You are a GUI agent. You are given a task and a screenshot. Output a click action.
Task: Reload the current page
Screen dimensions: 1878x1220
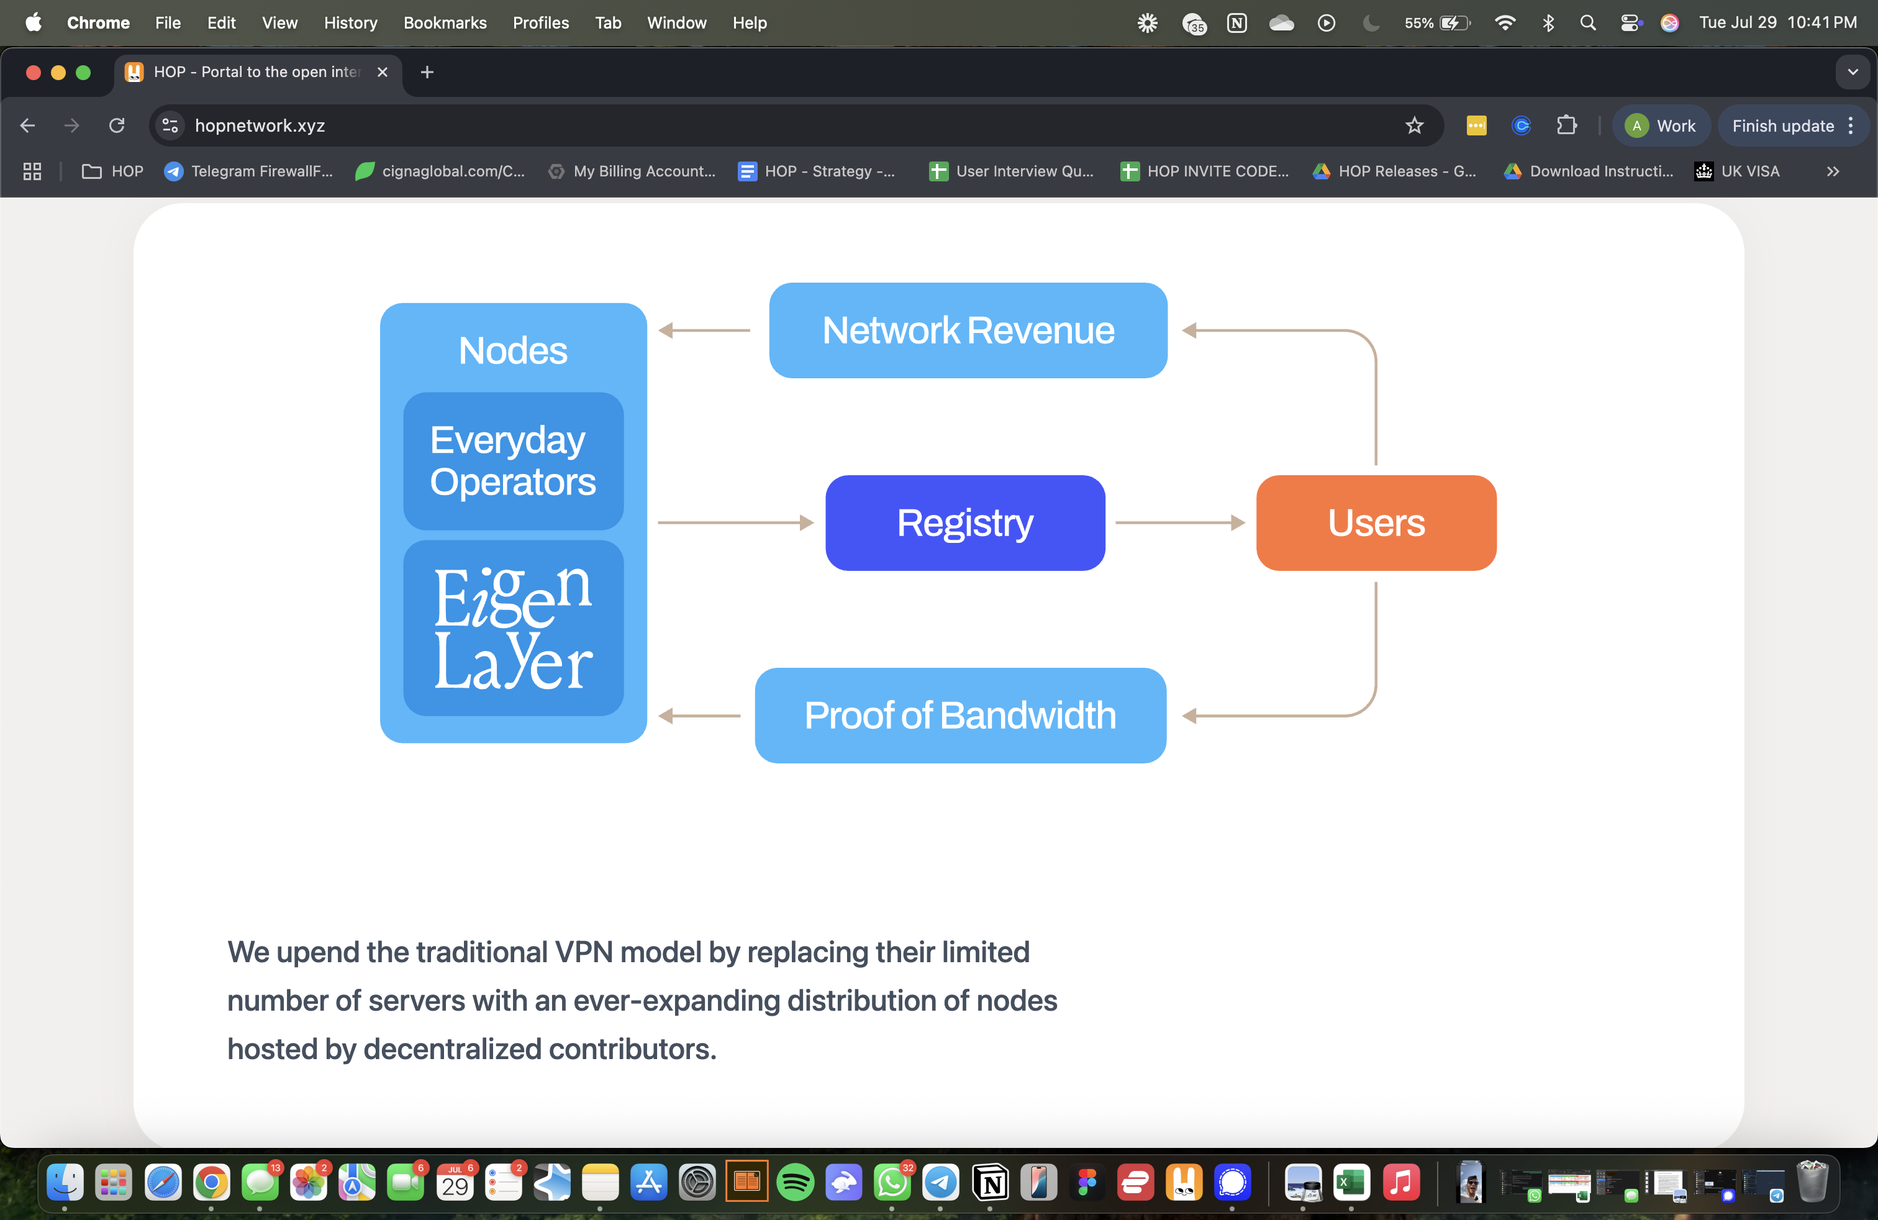tap(116, 125)
